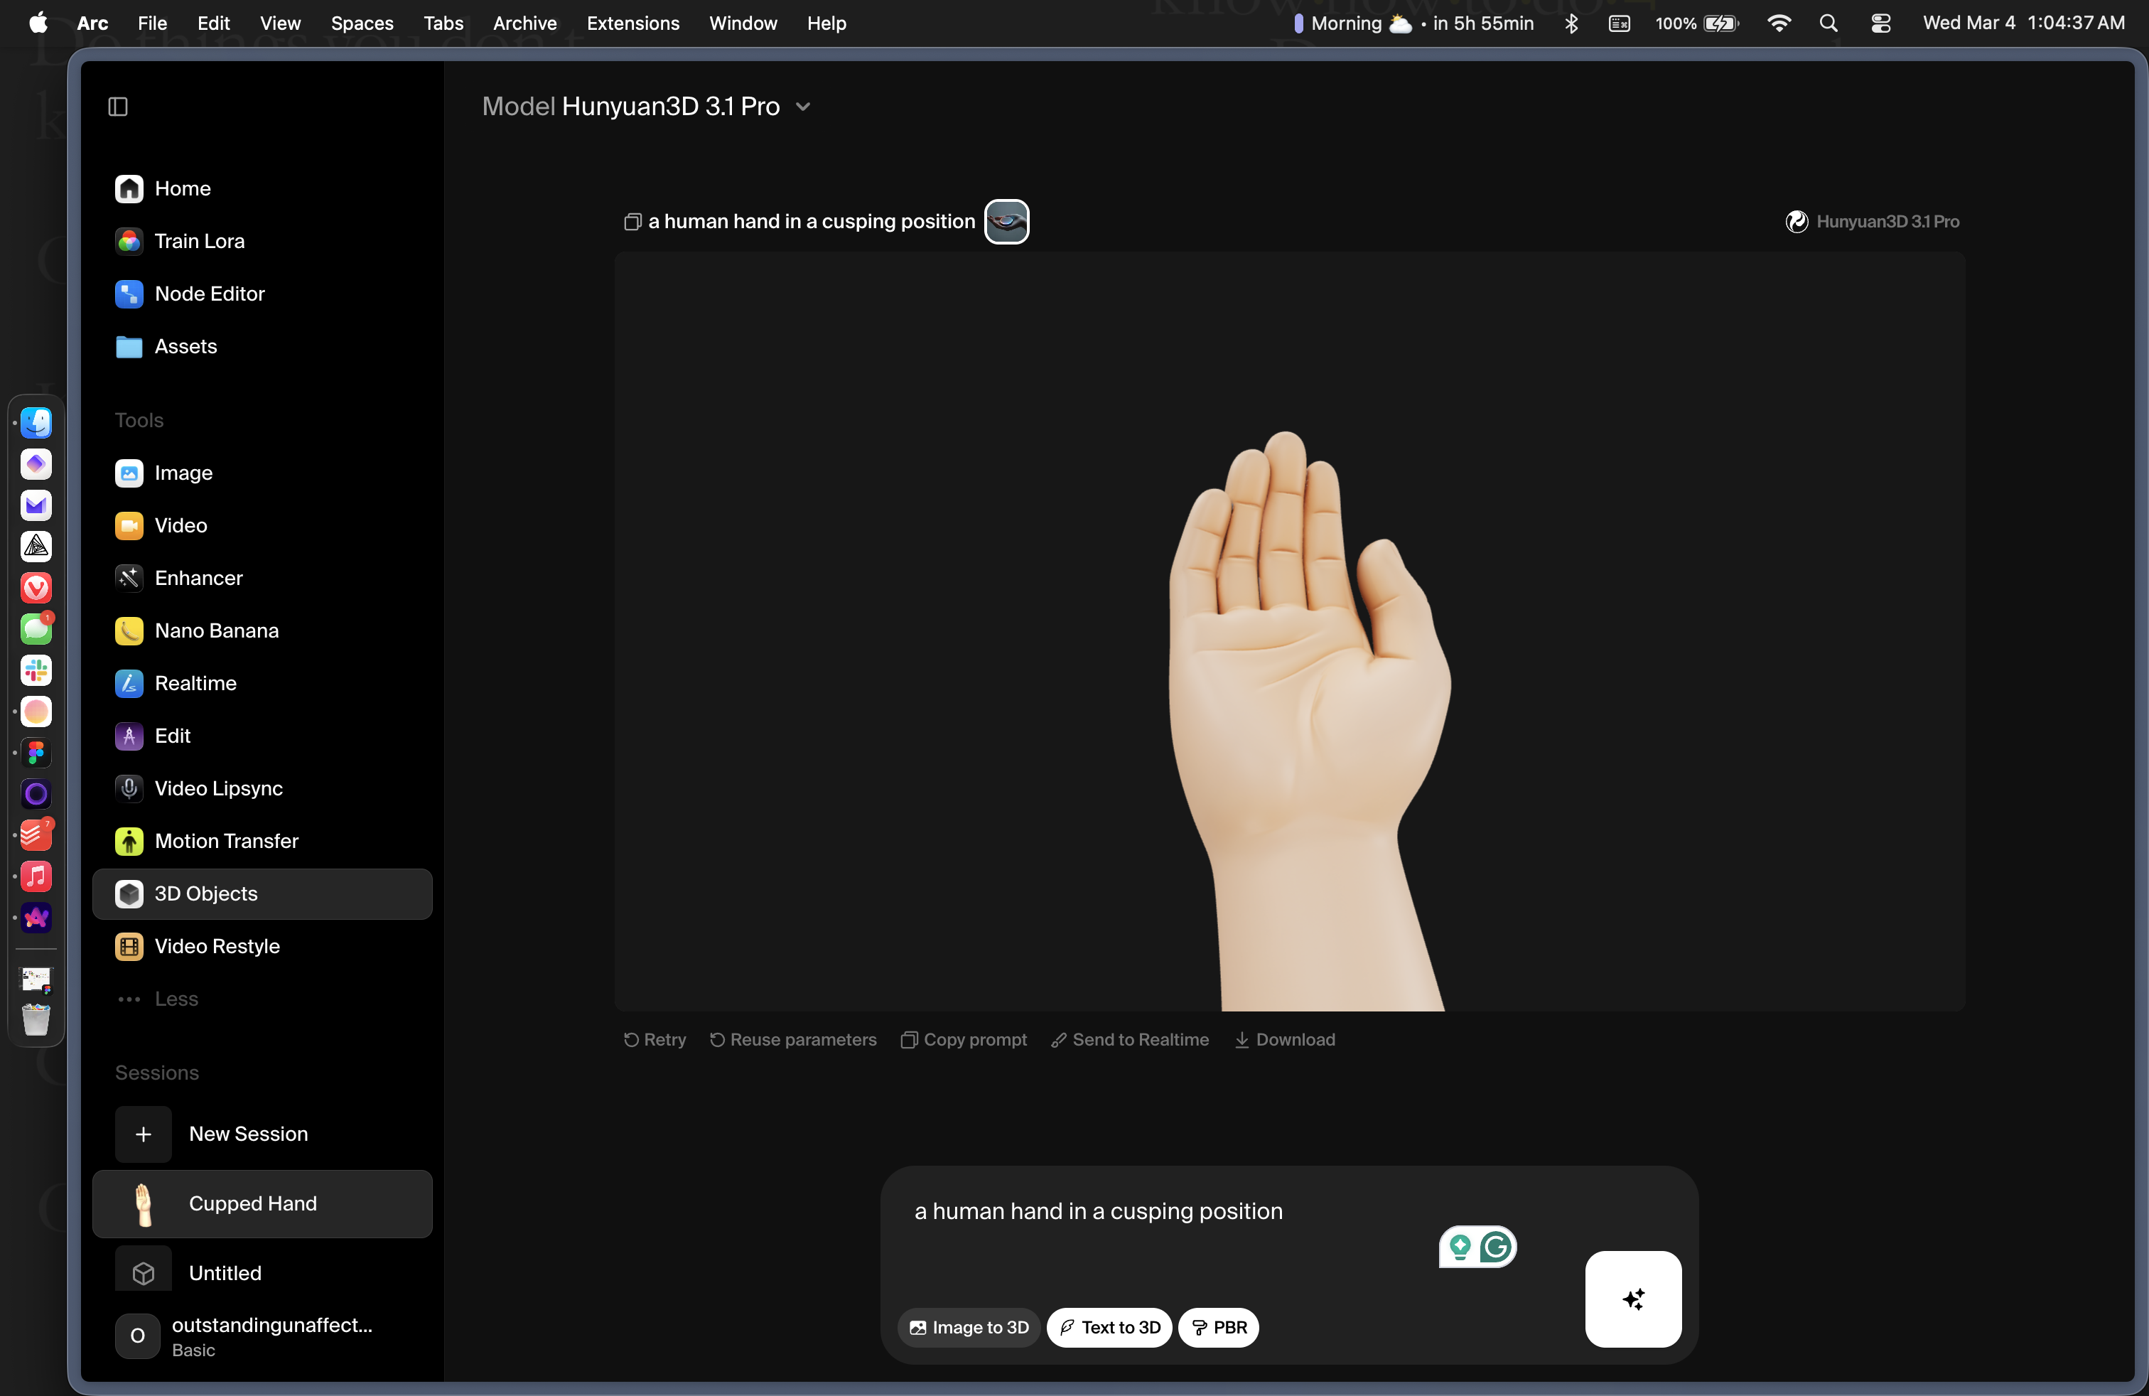Click the reference image thumbnail beside prompt

(1006, 222)
